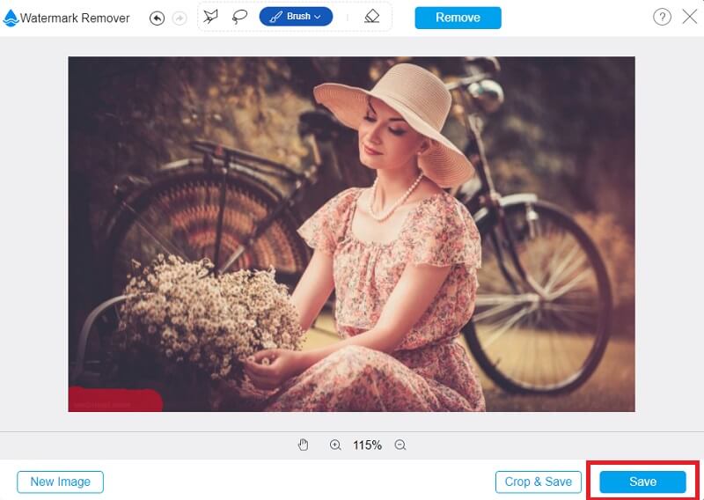Zoom in with the plus magnifier
This screenshot has height=500, width=704.
coord(335,445)
